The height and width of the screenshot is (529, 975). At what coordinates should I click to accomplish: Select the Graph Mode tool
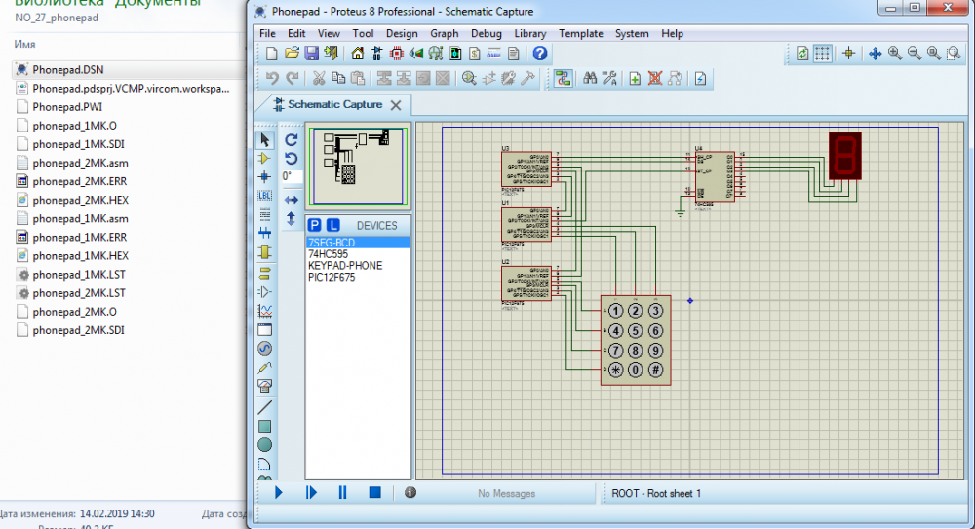click(265, 310)
